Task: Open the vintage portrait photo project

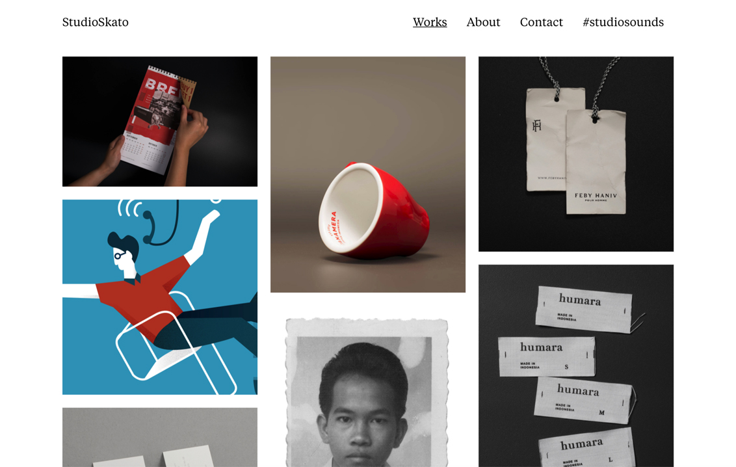Action: click(367, 392)
